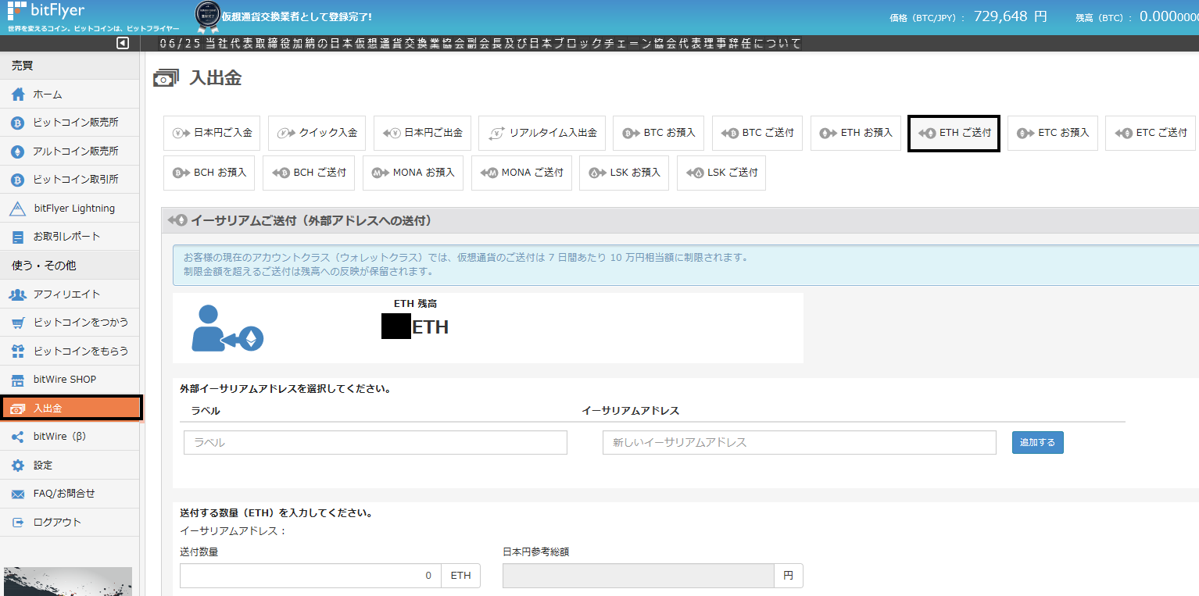
Task: Open ビットコイン取引所 in sidebar
Action: coord(70,180)
